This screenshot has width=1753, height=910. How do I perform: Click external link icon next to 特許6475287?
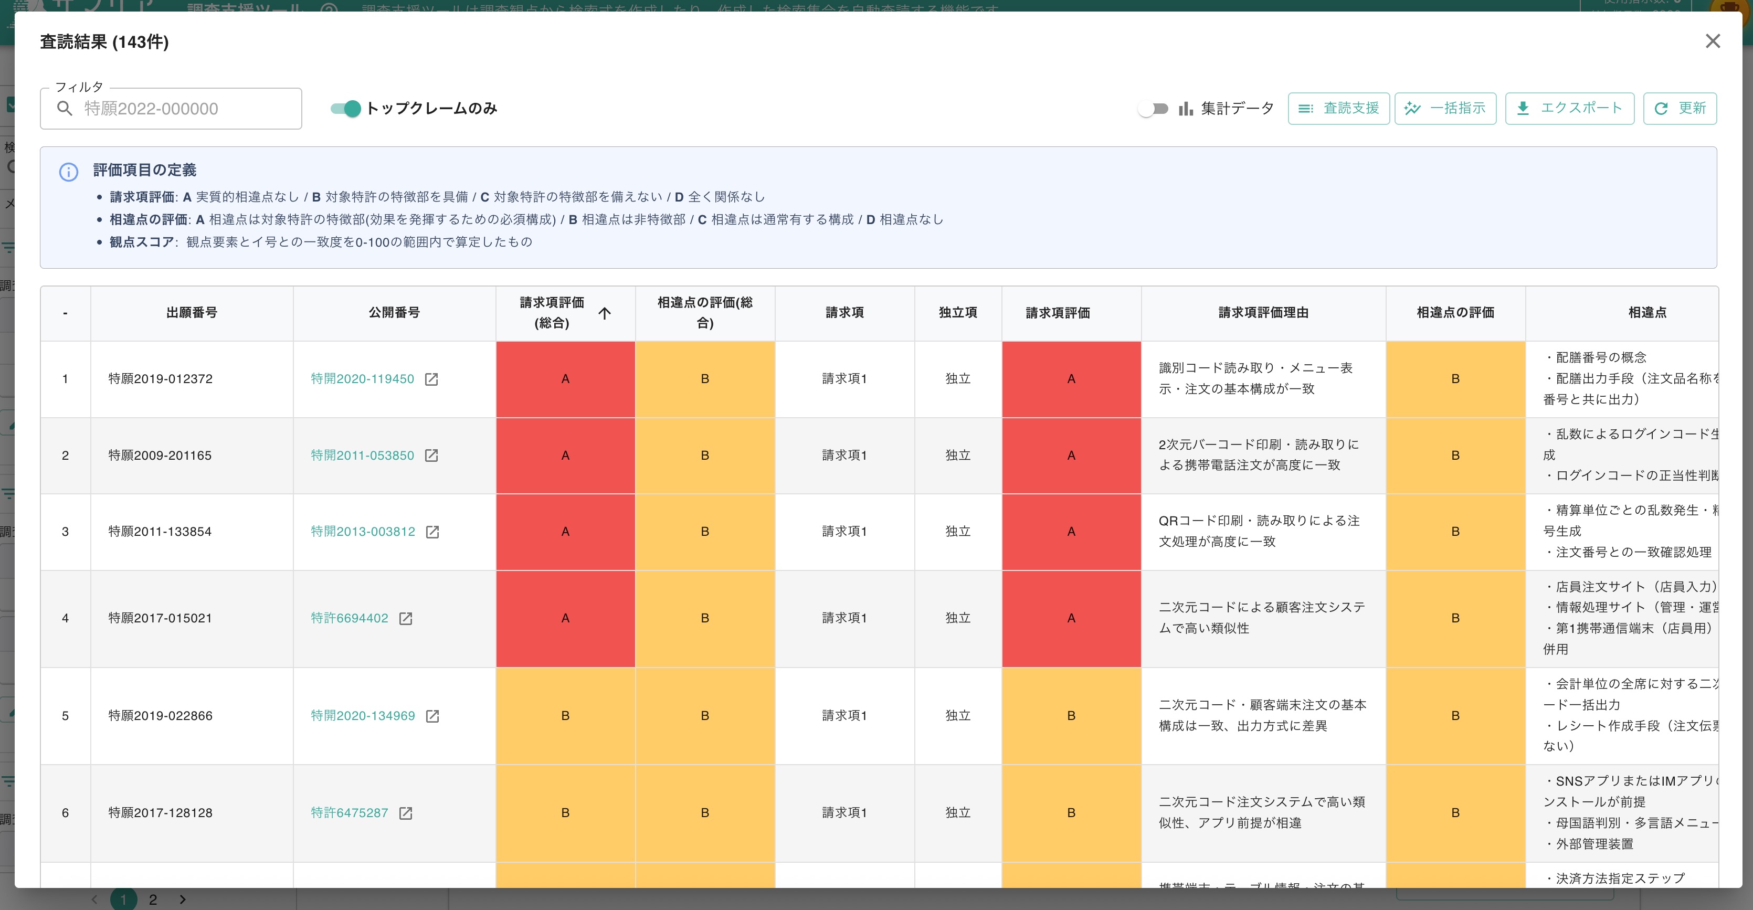[x=406, y=813]
